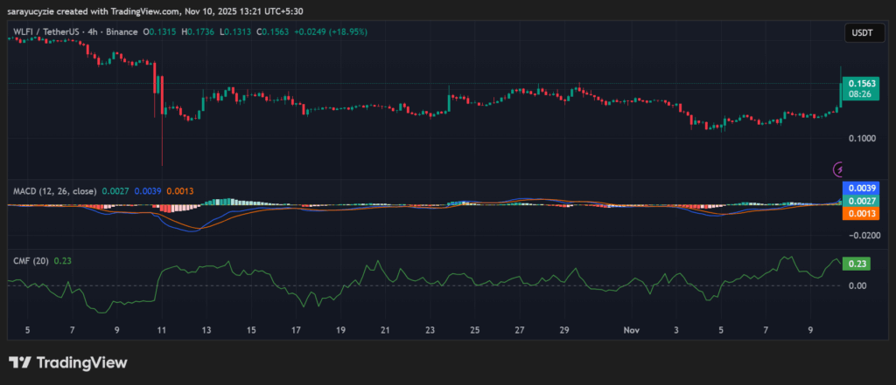Click the purple lightning bolt icon

click(841, 168)
